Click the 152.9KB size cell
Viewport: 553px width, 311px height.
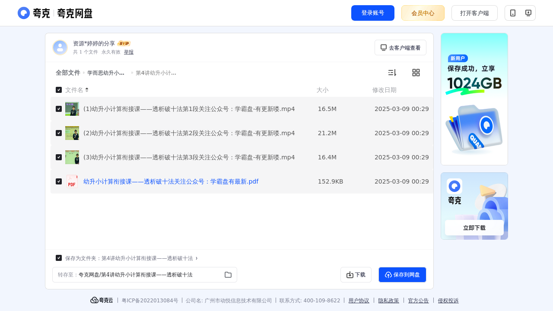click(331, 181)
